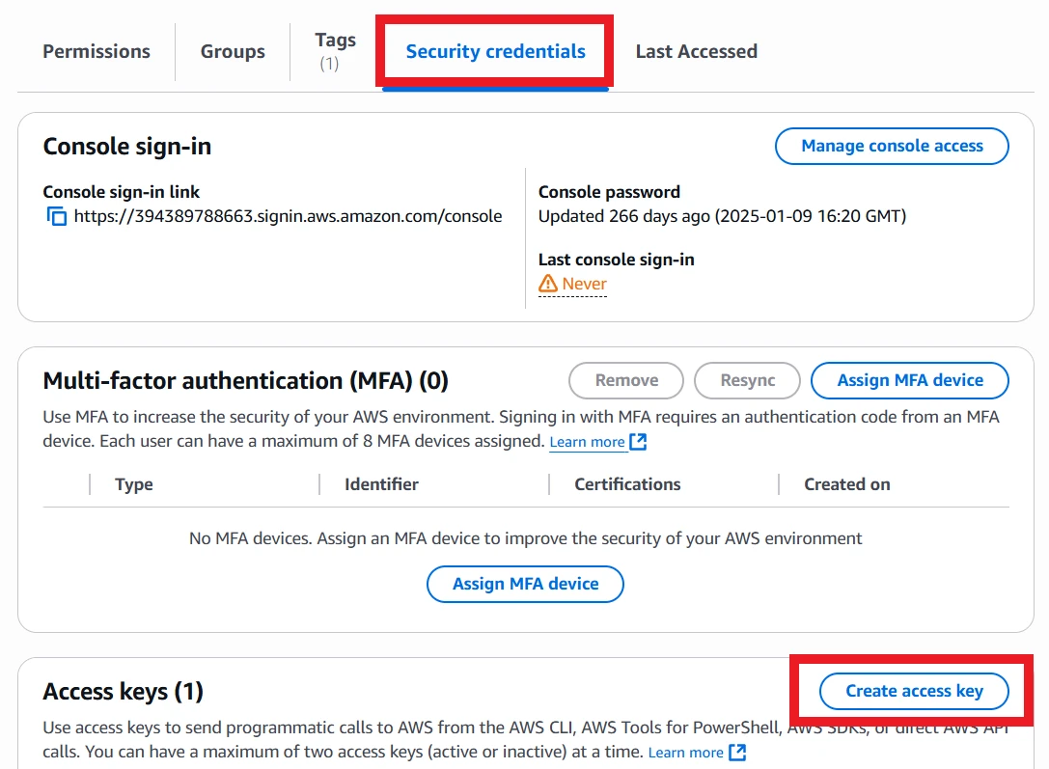1049x769 pixels.
Task: Open the Groups tab
Action: 233,51
